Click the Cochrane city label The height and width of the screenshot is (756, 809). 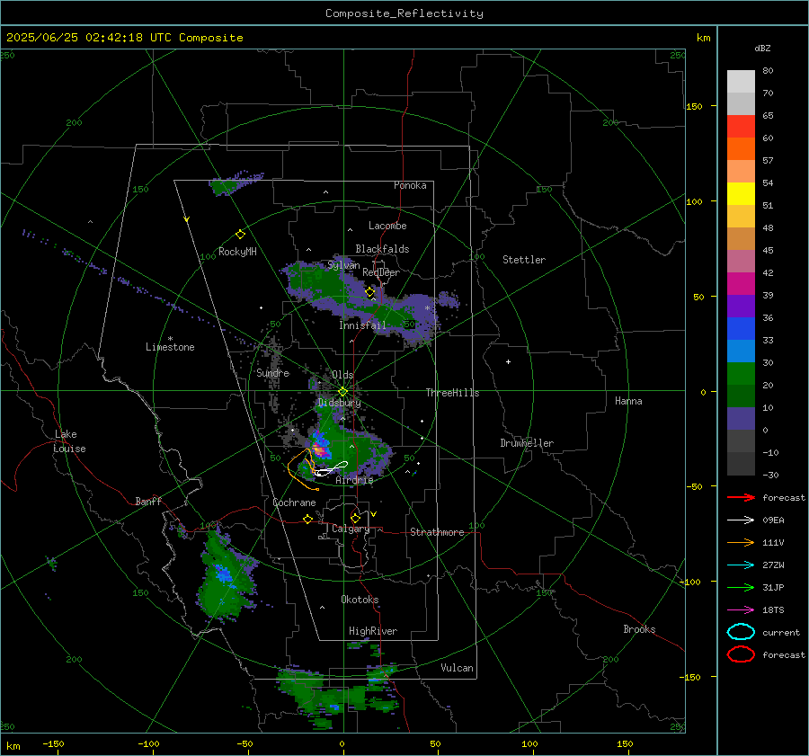[x=294, y=503]
